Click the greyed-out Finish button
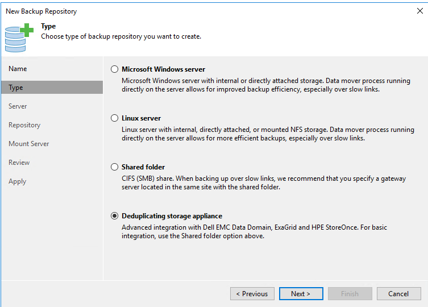Viewport: 428px width, 307px height. 350,293
